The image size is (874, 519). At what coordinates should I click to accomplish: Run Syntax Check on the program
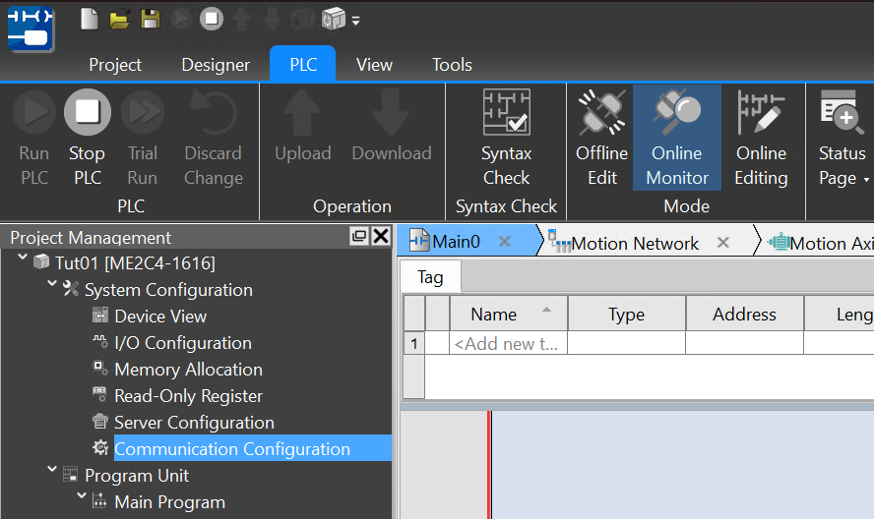(506, 138)
